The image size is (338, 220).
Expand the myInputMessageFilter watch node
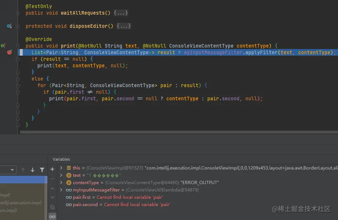point(61,190)
